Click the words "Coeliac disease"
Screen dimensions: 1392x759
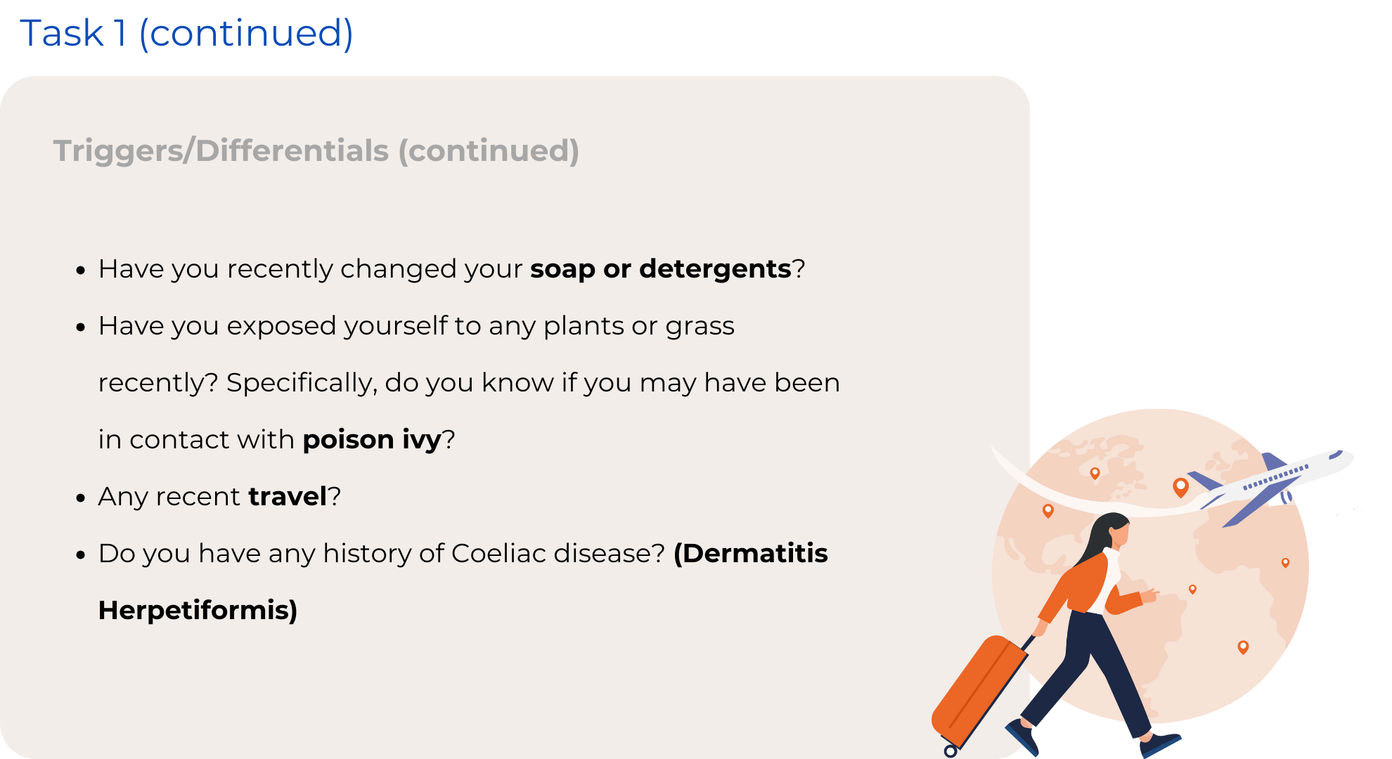[558, 554]
